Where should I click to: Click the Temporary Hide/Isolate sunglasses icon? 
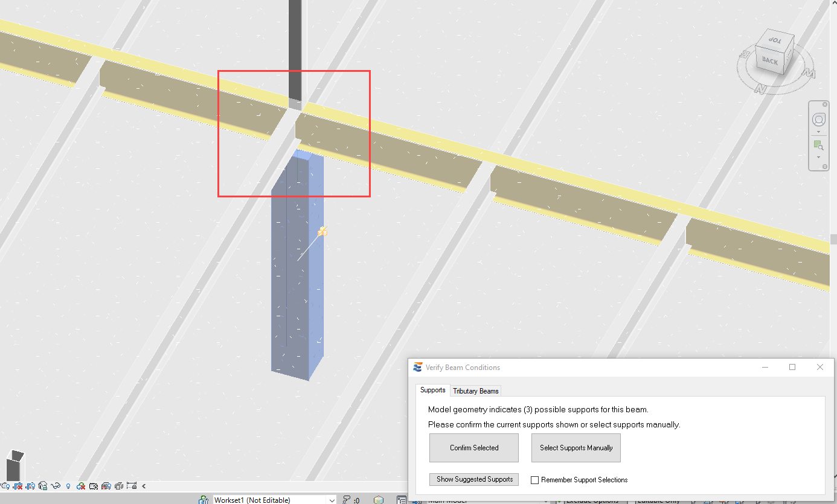point(56,486)
